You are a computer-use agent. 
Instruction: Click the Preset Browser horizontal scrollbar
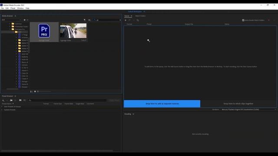point(57,151)
